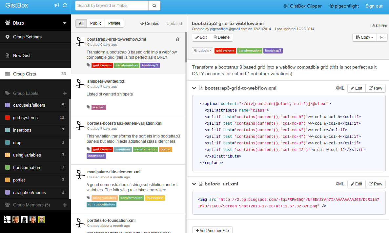389x233 pixels.
Task: Click the refresh sync icon
Action: pos(65,6)
